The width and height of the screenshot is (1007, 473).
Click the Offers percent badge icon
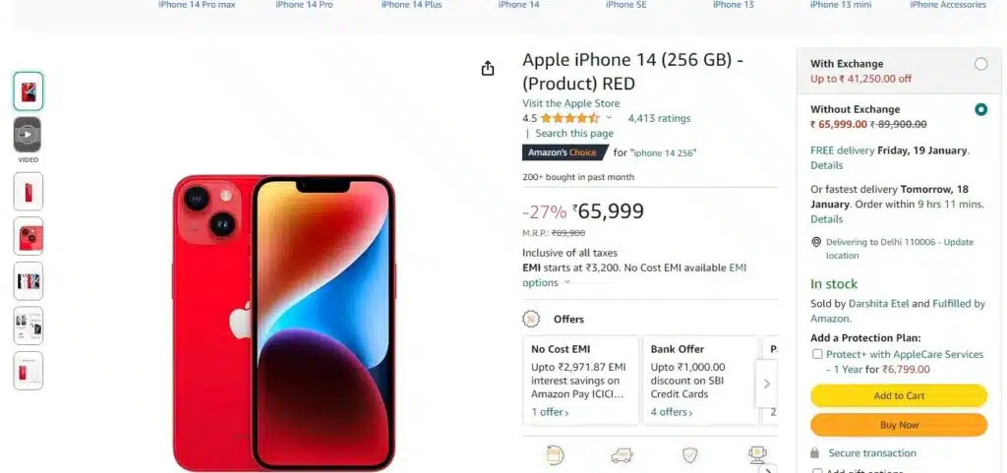click(530, 319)
